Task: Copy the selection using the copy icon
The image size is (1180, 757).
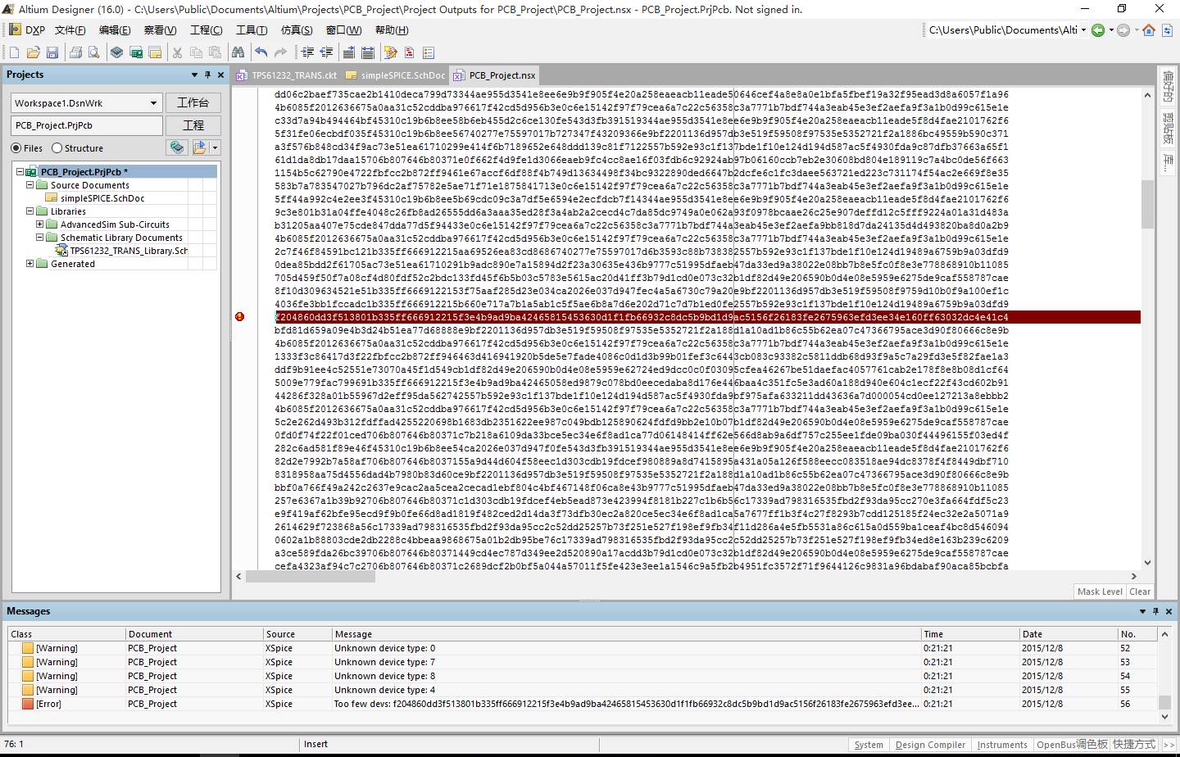Action: [x=196, y=52]
